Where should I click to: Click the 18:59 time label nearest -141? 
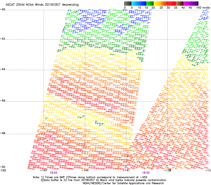[146, 173]
